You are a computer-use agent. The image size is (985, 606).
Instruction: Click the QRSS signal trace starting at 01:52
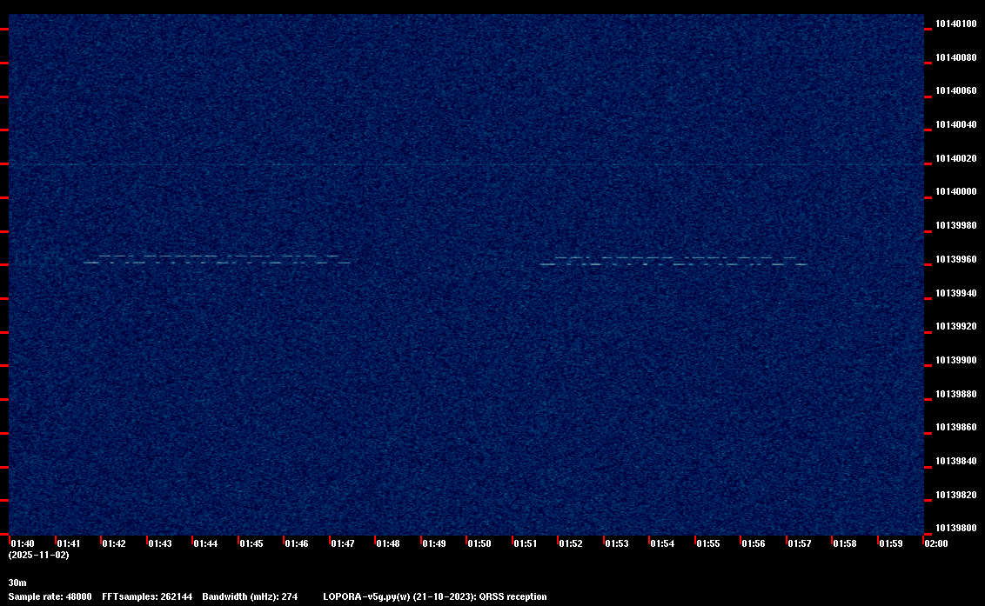pos(673,261)
